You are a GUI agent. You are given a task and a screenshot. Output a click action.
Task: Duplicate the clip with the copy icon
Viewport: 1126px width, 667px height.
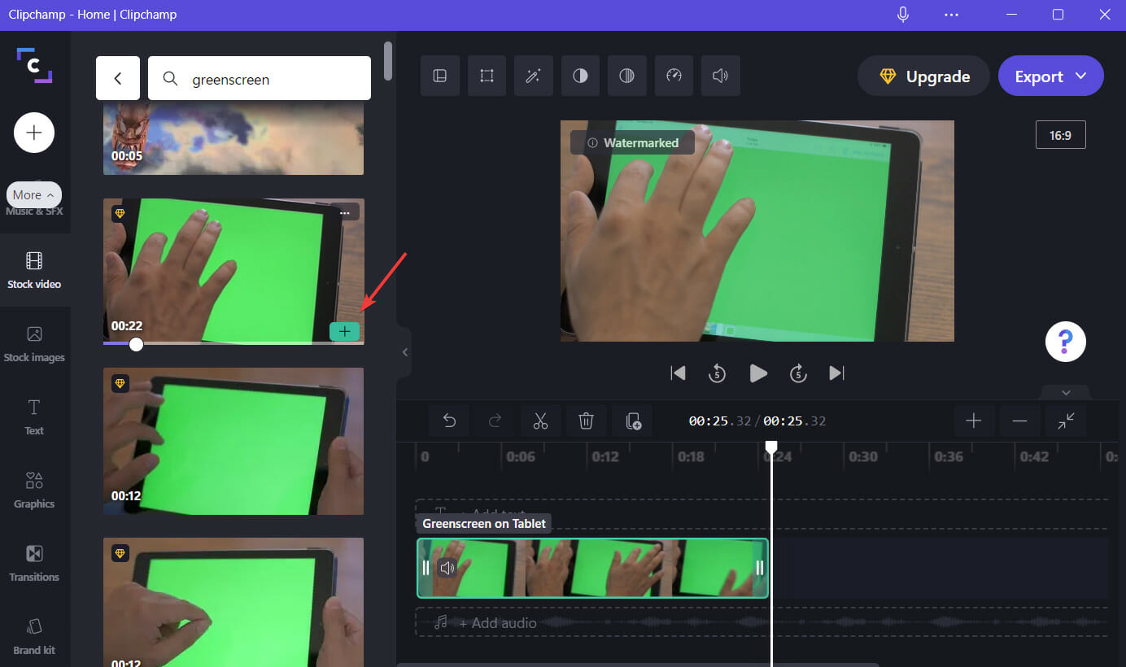pos(632,421)
